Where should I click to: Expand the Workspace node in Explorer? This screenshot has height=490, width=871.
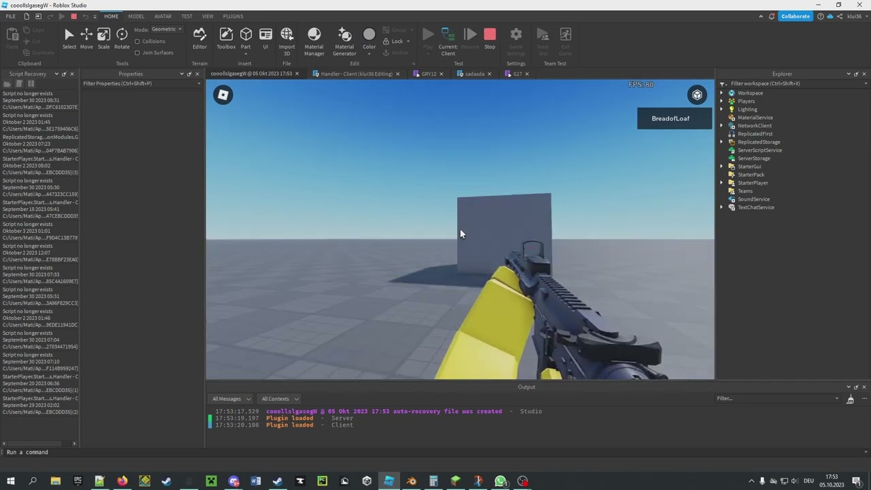pyautogui.click(x=722, y=93)
